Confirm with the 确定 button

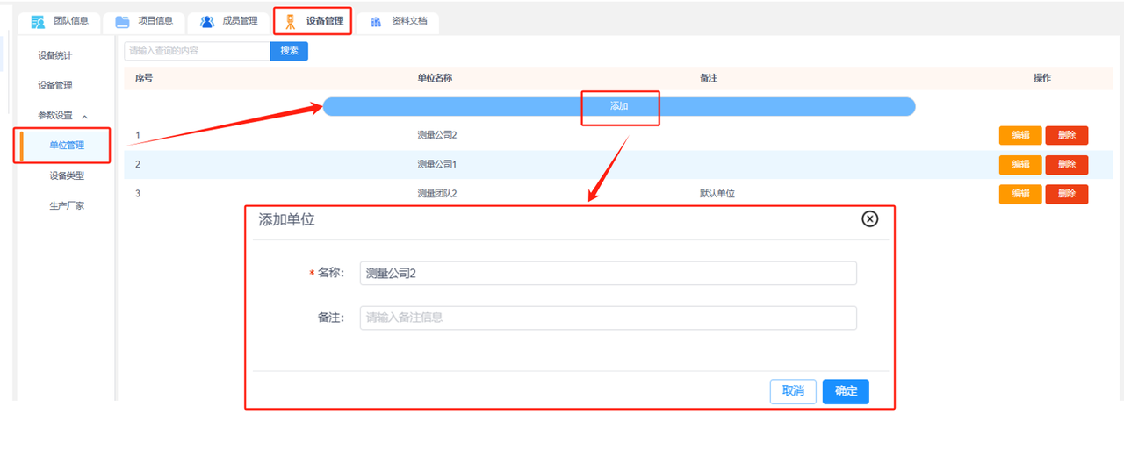click(846, 391)
